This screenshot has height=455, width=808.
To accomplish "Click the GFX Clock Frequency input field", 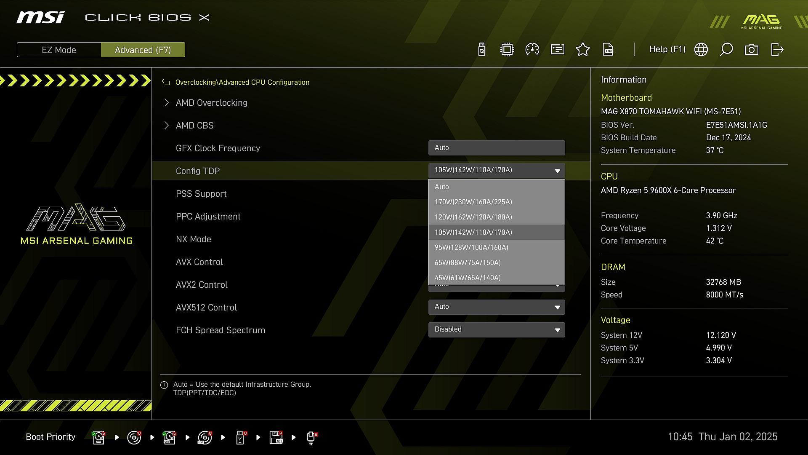I will [496, 148].
